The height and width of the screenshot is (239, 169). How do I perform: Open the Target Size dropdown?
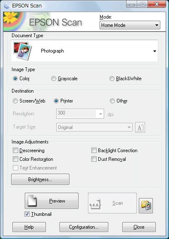pyautogui.click(x=94, y=127)
